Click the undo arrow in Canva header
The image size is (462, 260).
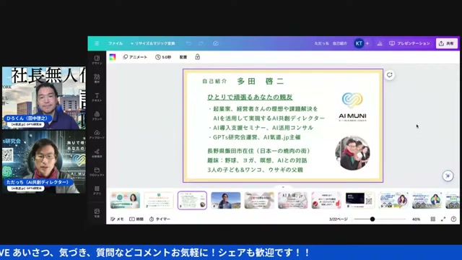click(x=188, y=43)
